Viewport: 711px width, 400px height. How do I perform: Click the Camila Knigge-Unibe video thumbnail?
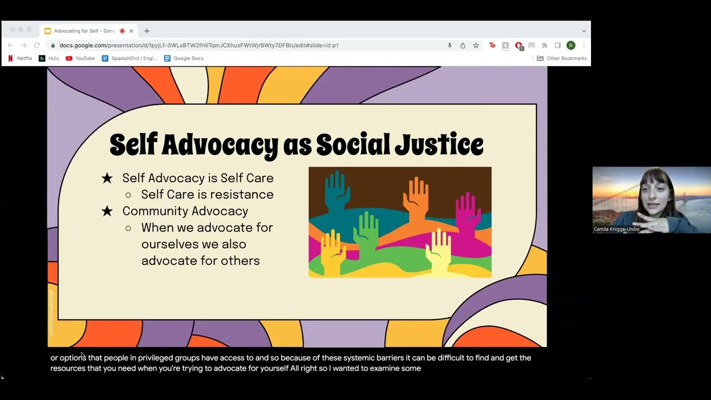[652, 200]
